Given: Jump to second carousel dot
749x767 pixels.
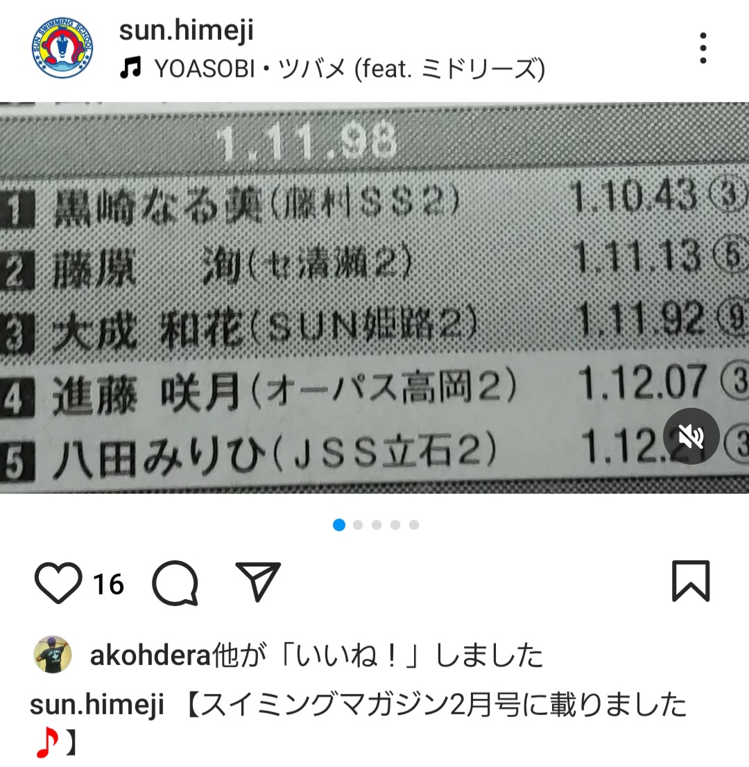Looking at the screenshot, I should (358, 525).
